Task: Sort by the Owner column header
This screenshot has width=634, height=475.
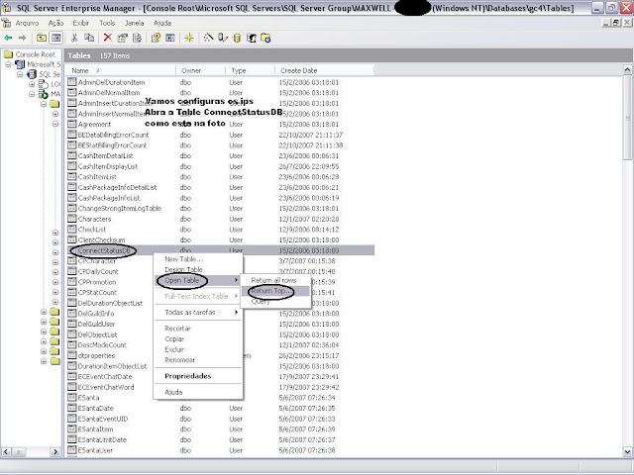Action: tap(201, 70)
